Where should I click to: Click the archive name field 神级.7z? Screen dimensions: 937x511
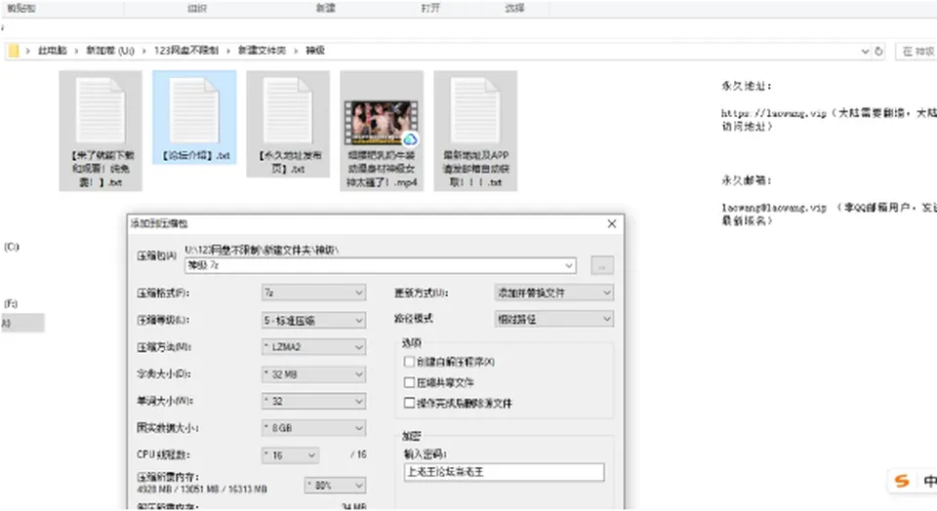[381, 265]
